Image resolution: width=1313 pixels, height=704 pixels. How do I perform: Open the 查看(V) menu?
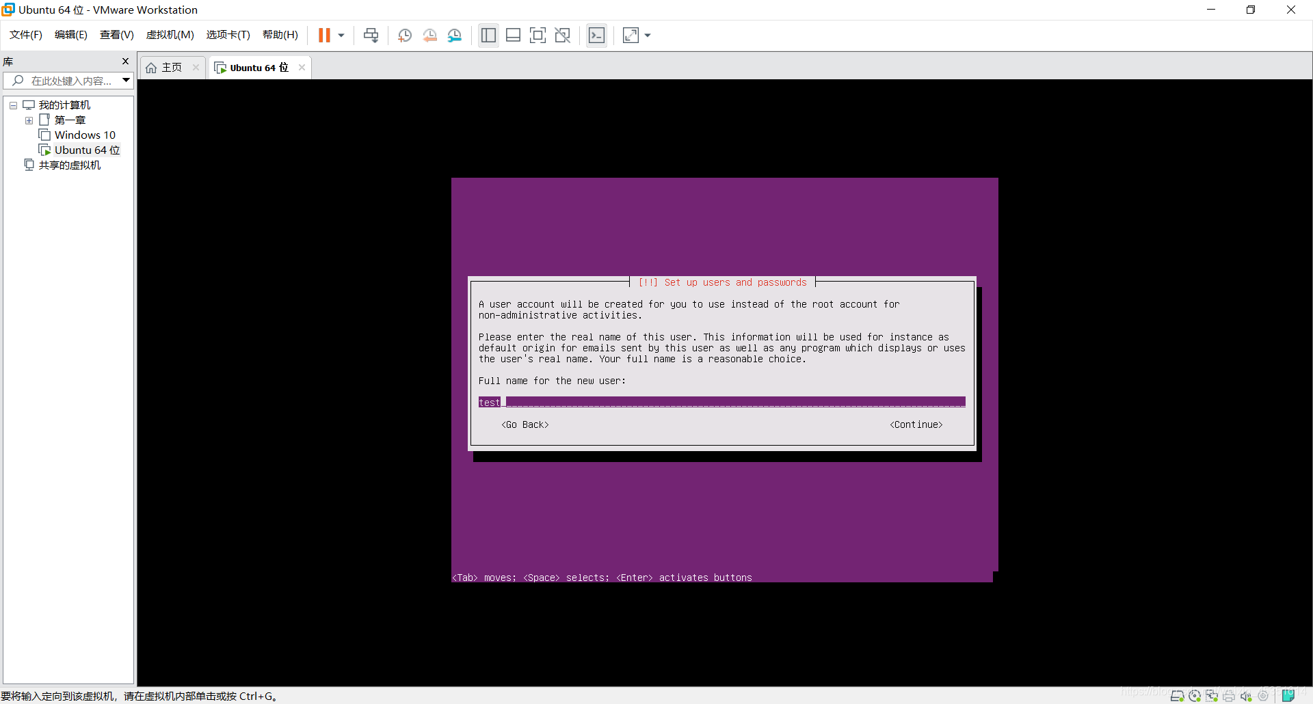click(x=117, y=35)
